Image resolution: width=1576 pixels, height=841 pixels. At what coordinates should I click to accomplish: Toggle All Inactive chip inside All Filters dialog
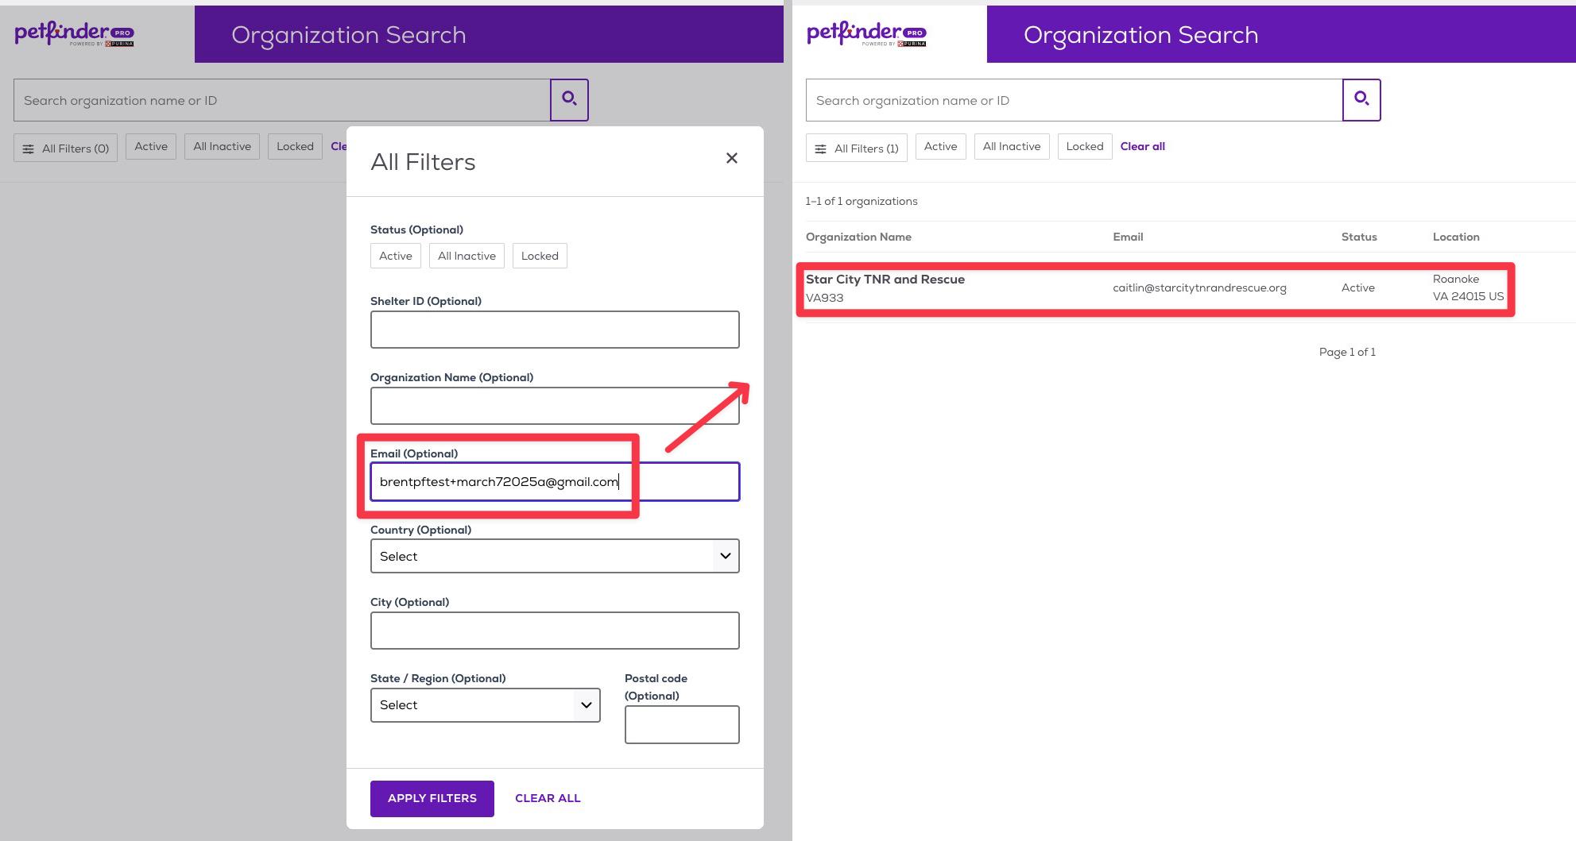(467, 256)
